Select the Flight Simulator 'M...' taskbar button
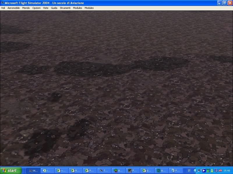The image size is (233, 174). pos(33,171)
